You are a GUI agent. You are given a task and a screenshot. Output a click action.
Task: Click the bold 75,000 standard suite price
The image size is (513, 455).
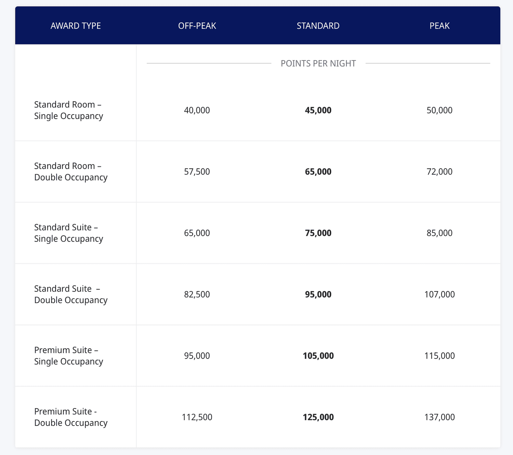[x=318, y=233]
